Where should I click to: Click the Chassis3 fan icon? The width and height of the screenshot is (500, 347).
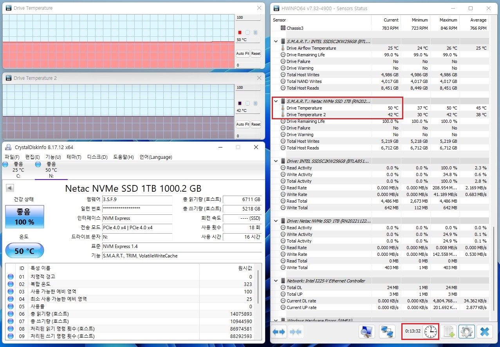[x=283, y=28]
